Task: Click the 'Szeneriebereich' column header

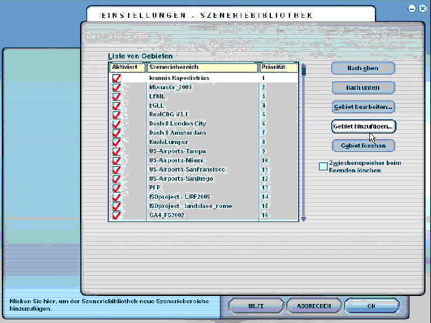Action: tap(202, 67)
